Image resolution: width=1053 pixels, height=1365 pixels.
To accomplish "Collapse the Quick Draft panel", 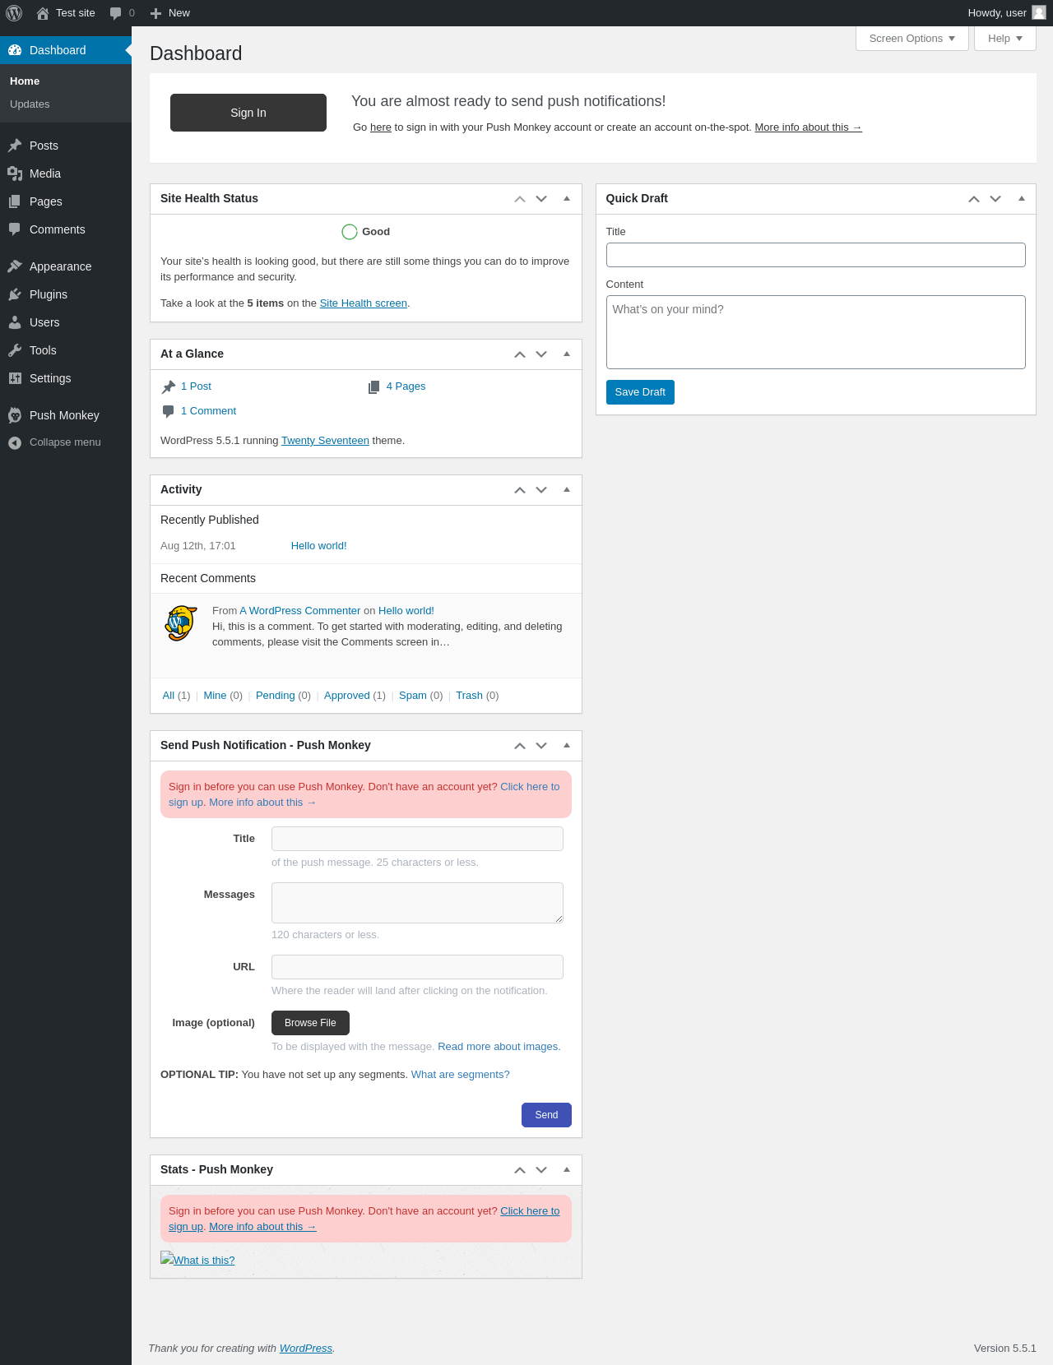I will pyautogui.click(x=1022, y=198).
